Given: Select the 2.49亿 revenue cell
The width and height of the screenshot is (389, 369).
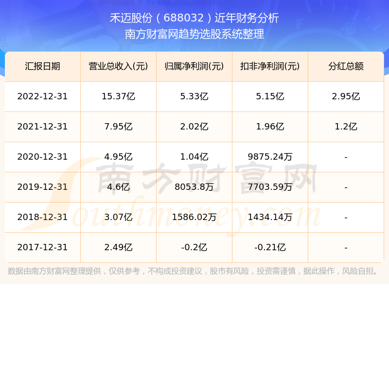Looking at the screenshot, I should 118,248.
